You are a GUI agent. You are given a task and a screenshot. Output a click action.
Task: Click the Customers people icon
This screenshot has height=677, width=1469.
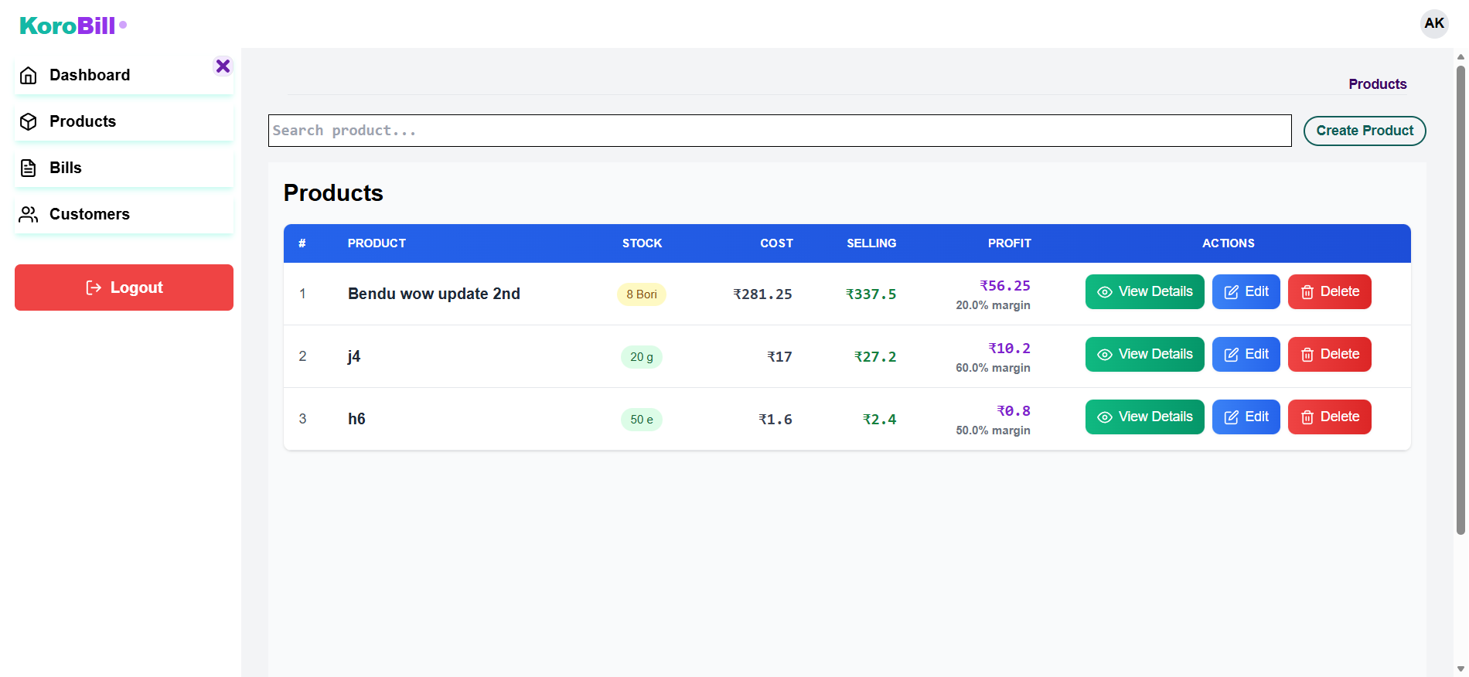click(29, 215)
